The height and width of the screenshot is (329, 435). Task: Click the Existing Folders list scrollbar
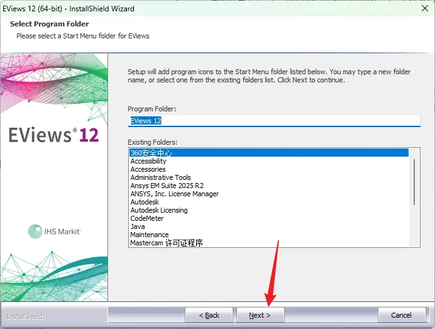pos(414,182)
